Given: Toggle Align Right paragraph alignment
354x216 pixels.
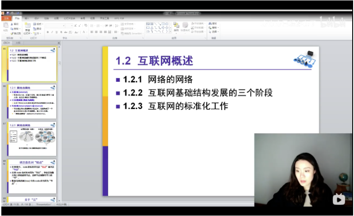Looking at the screenshot, I should 101,32.
